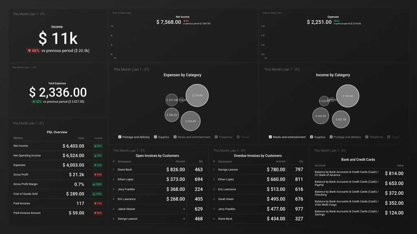The width and height of the screenshot is (417, 234).
Task: Click the Gross Profit $ 21.2k value
Action: point(77,175)
